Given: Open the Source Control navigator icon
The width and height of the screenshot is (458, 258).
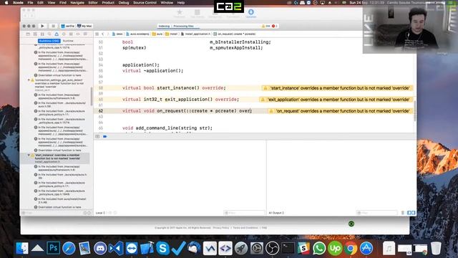Looking at the screenshot, I should 35,34.
